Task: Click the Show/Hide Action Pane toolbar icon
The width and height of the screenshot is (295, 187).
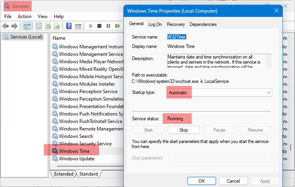Action: (78, 26)
